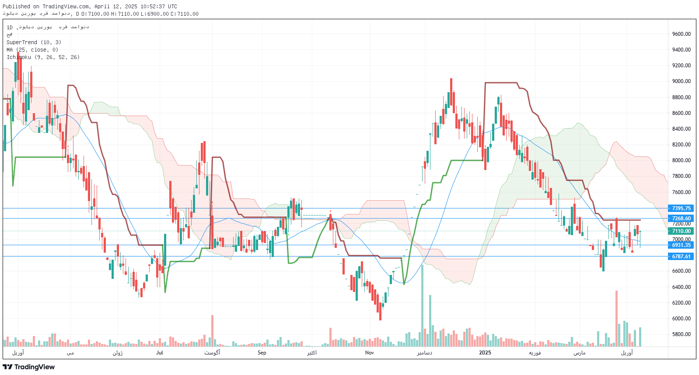Image resolution: width=699 pixels, height=375 pixels.
Task: Click the 1D timeframe label in legend
Action: click(10, 28)
